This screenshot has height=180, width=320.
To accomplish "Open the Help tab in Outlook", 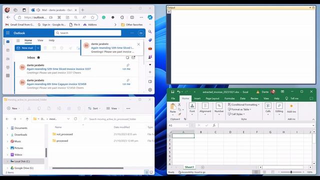I will click(51, 40).
